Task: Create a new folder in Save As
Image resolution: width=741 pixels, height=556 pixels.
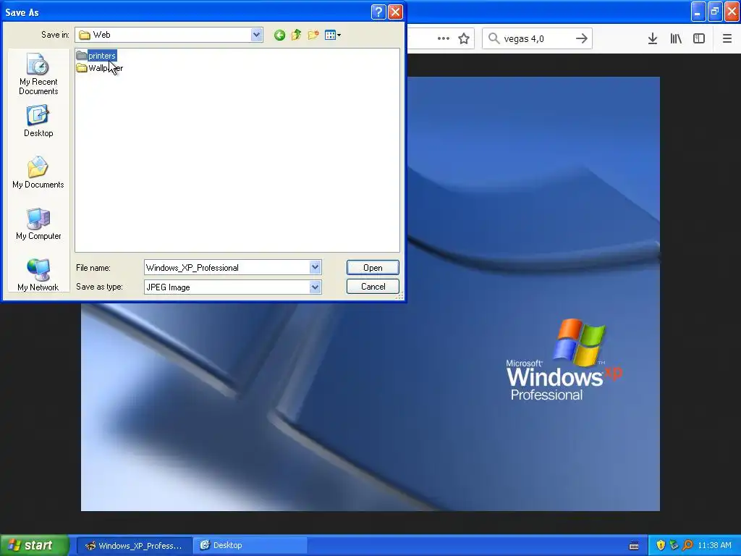Action: point(313,35)
